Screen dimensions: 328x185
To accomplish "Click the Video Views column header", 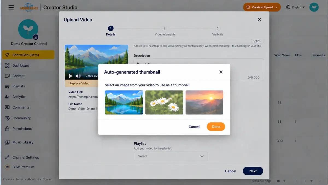I will 282,55.
